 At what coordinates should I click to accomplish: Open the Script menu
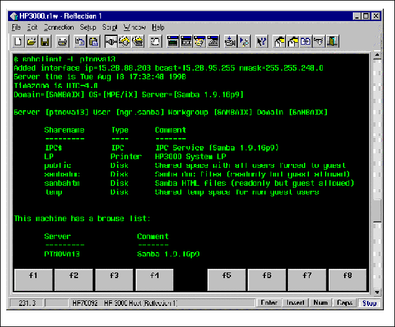click(x=110, y=27)
